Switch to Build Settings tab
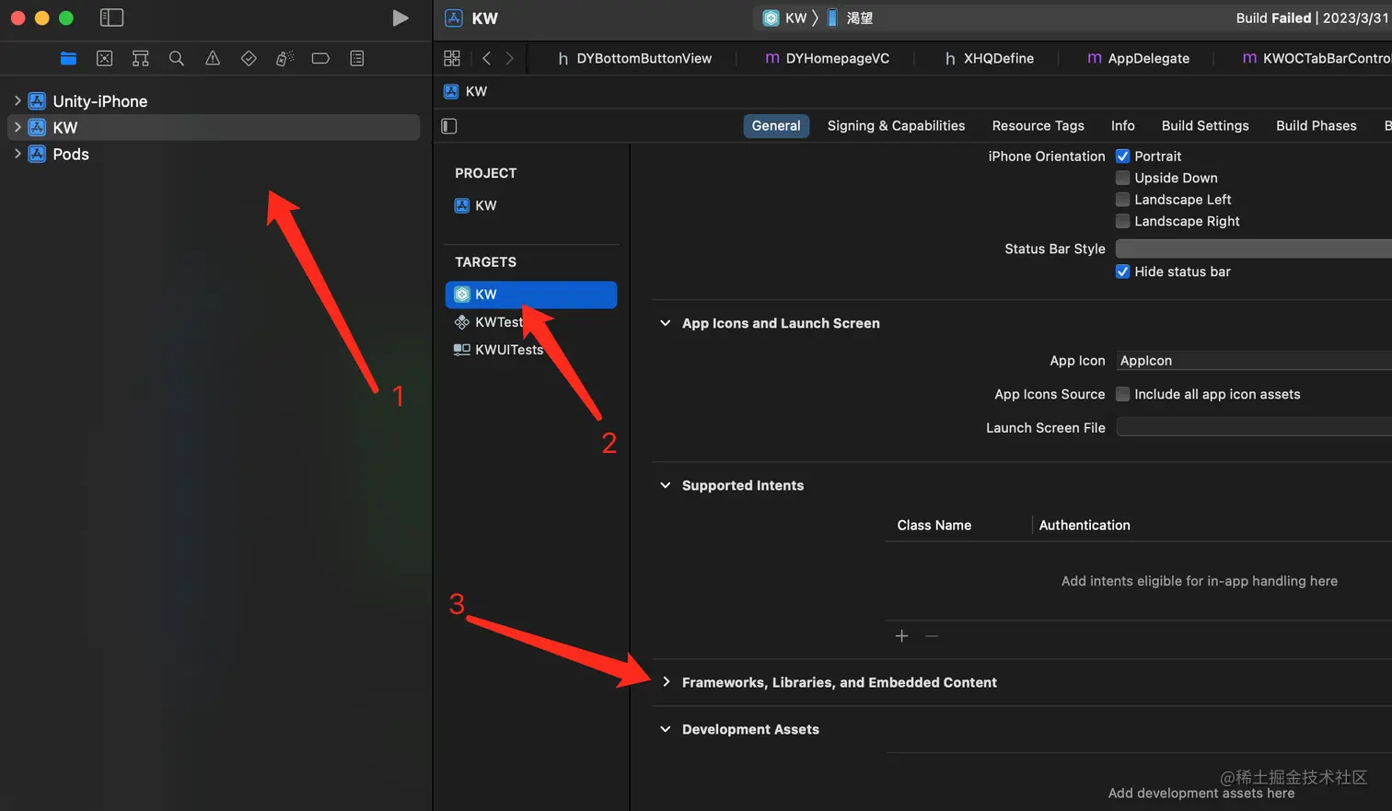This screenshot has width=1392, height=811. [1205, 126]
